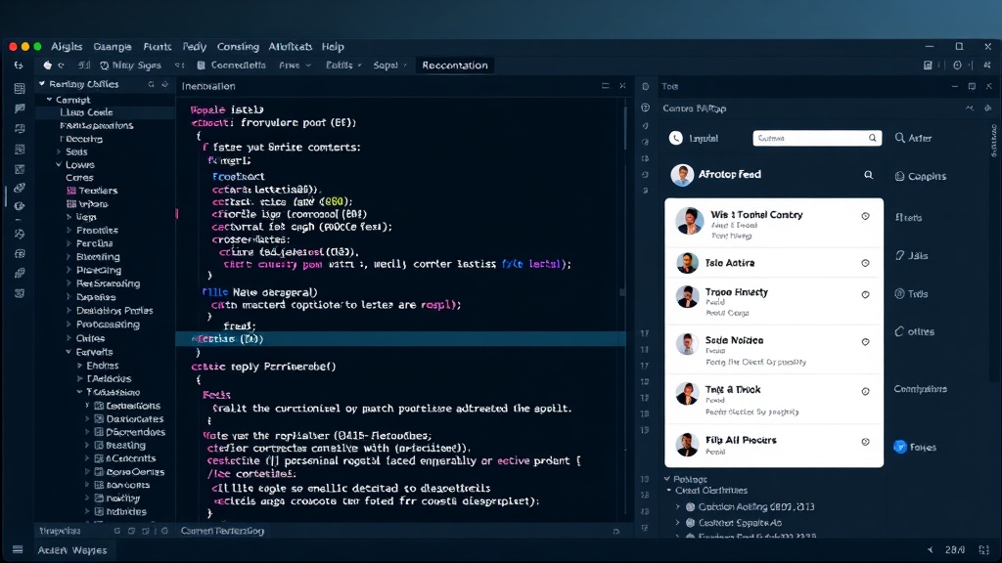The image size is (1002, 563).
Task: Click the search icon beside Afrotop Fead
Action: 869,175
